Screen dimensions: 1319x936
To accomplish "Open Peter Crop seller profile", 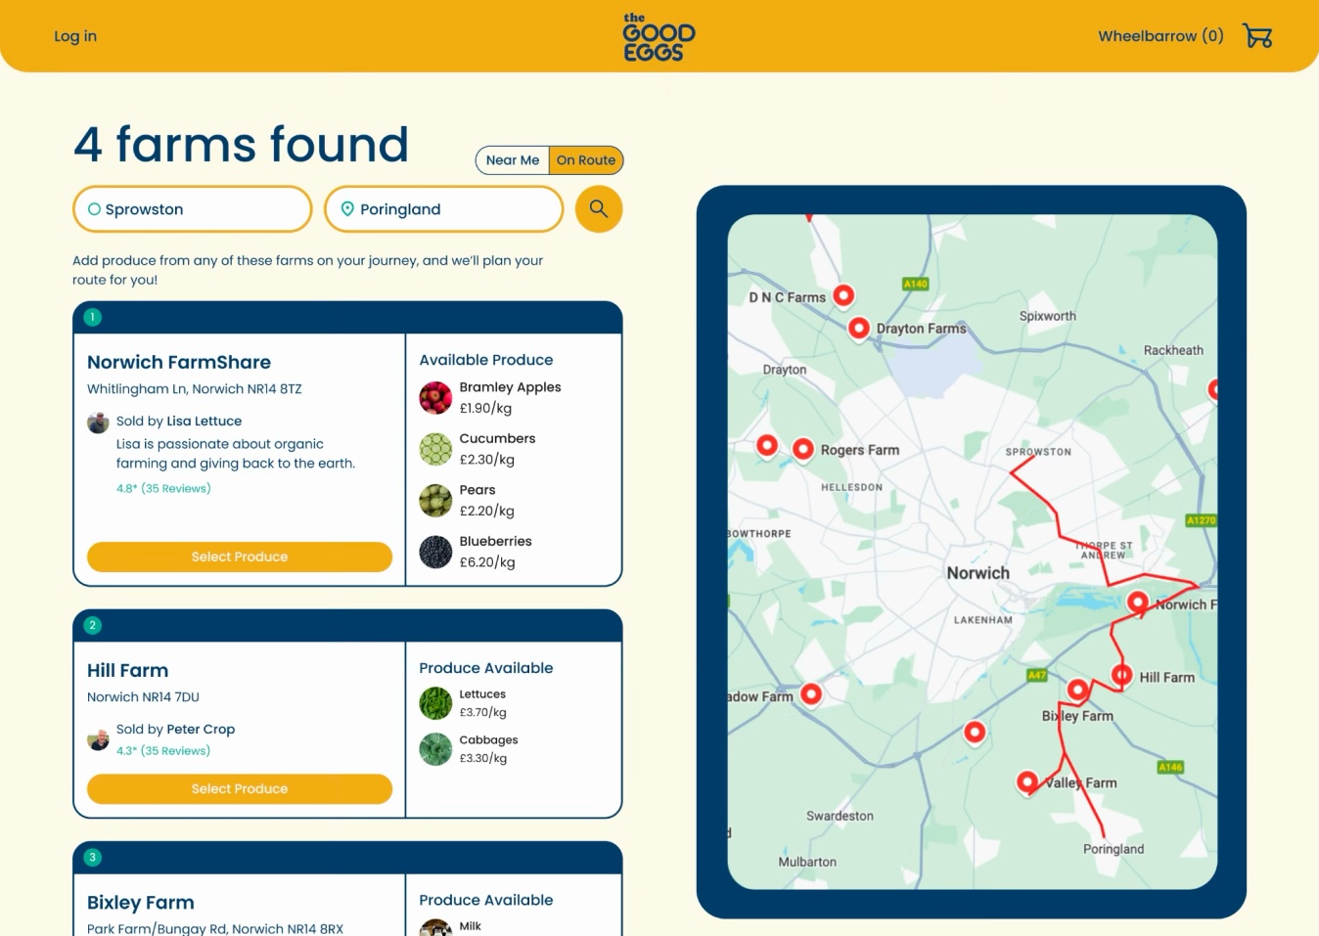I will [201, 730].
